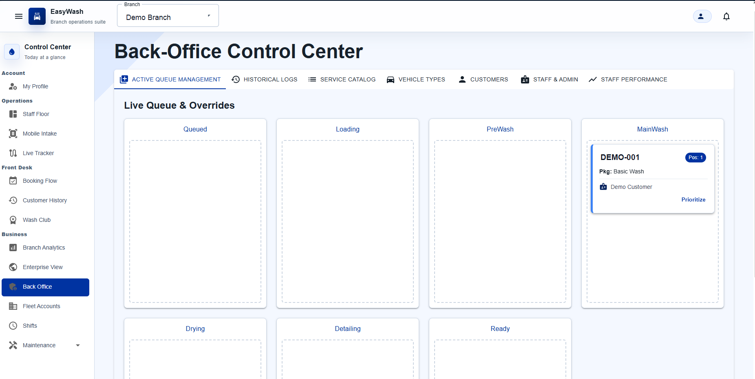Screen dimensions: 755x379
Task: Open Shifts page
Action: [x=45, y=326]
